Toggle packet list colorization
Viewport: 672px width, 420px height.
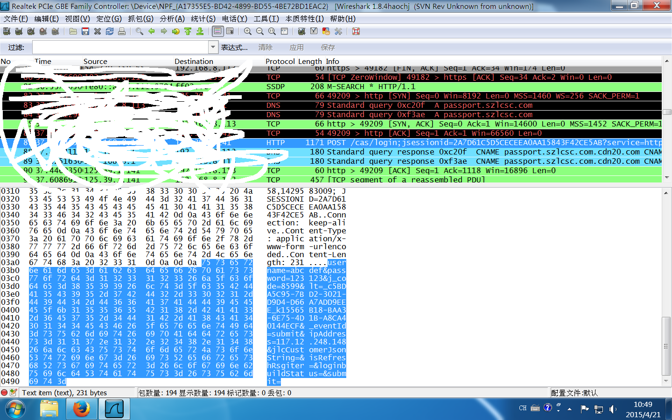click(x=217, y=31)
